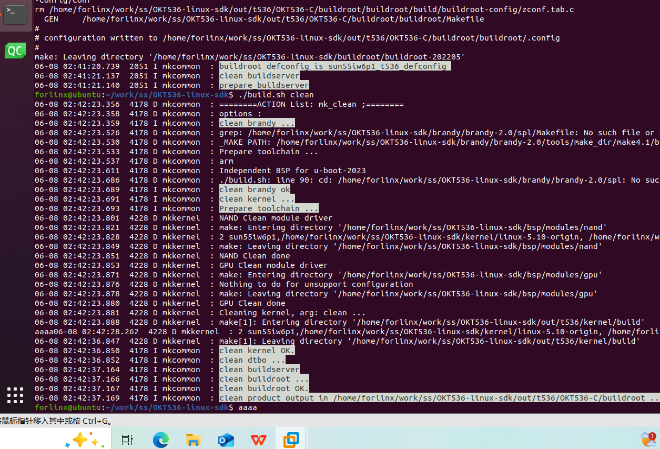Click the './build.sh clean' command text
The image size is (660, 449).
point(276,95)
